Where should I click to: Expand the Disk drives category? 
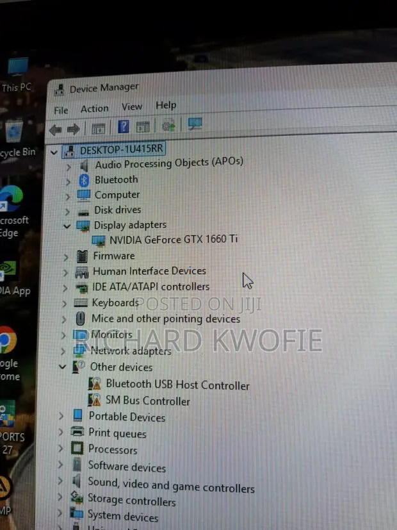click(x=67, y=212)
